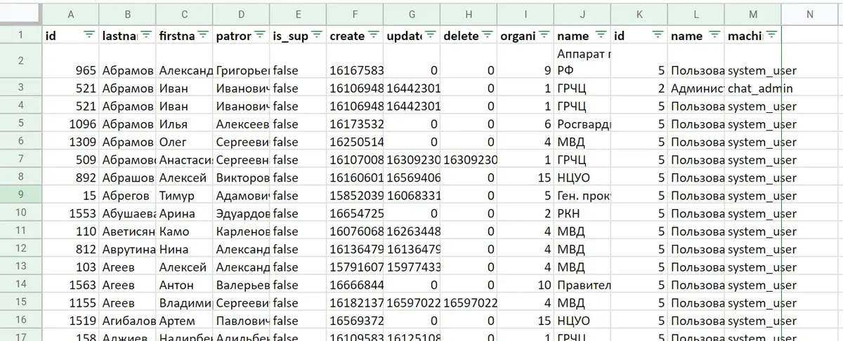
Task: Select column header F
Action: pos(355,14)
